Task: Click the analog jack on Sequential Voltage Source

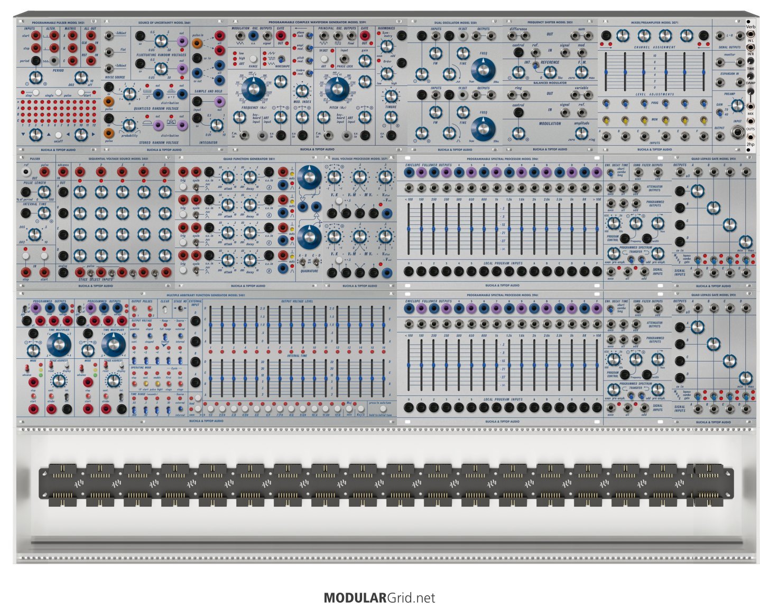Action: click(x=63, y=272)
